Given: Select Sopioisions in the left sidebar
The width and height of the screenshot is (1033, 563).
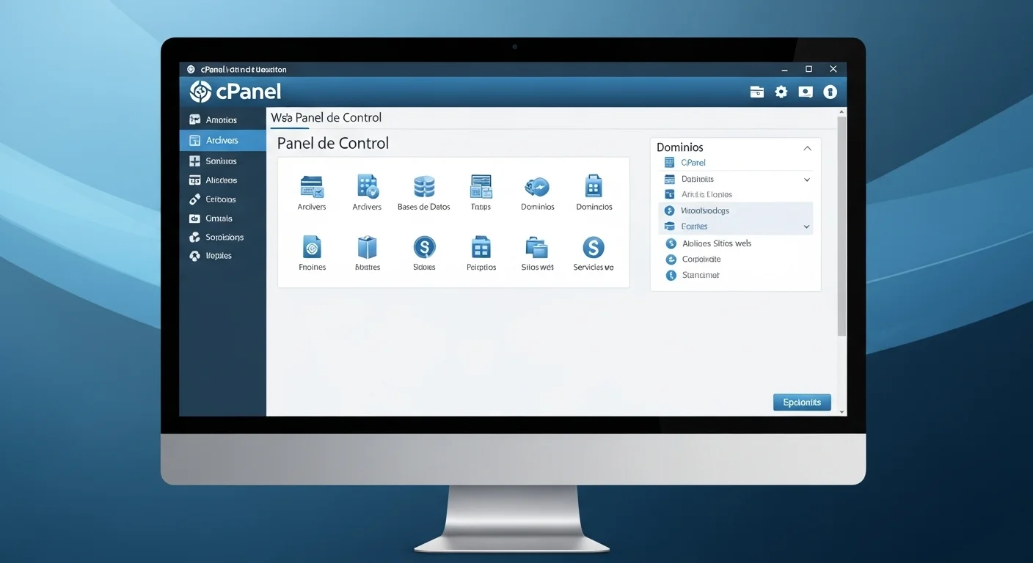Looking at the screenshot, I should click(222, 237).
